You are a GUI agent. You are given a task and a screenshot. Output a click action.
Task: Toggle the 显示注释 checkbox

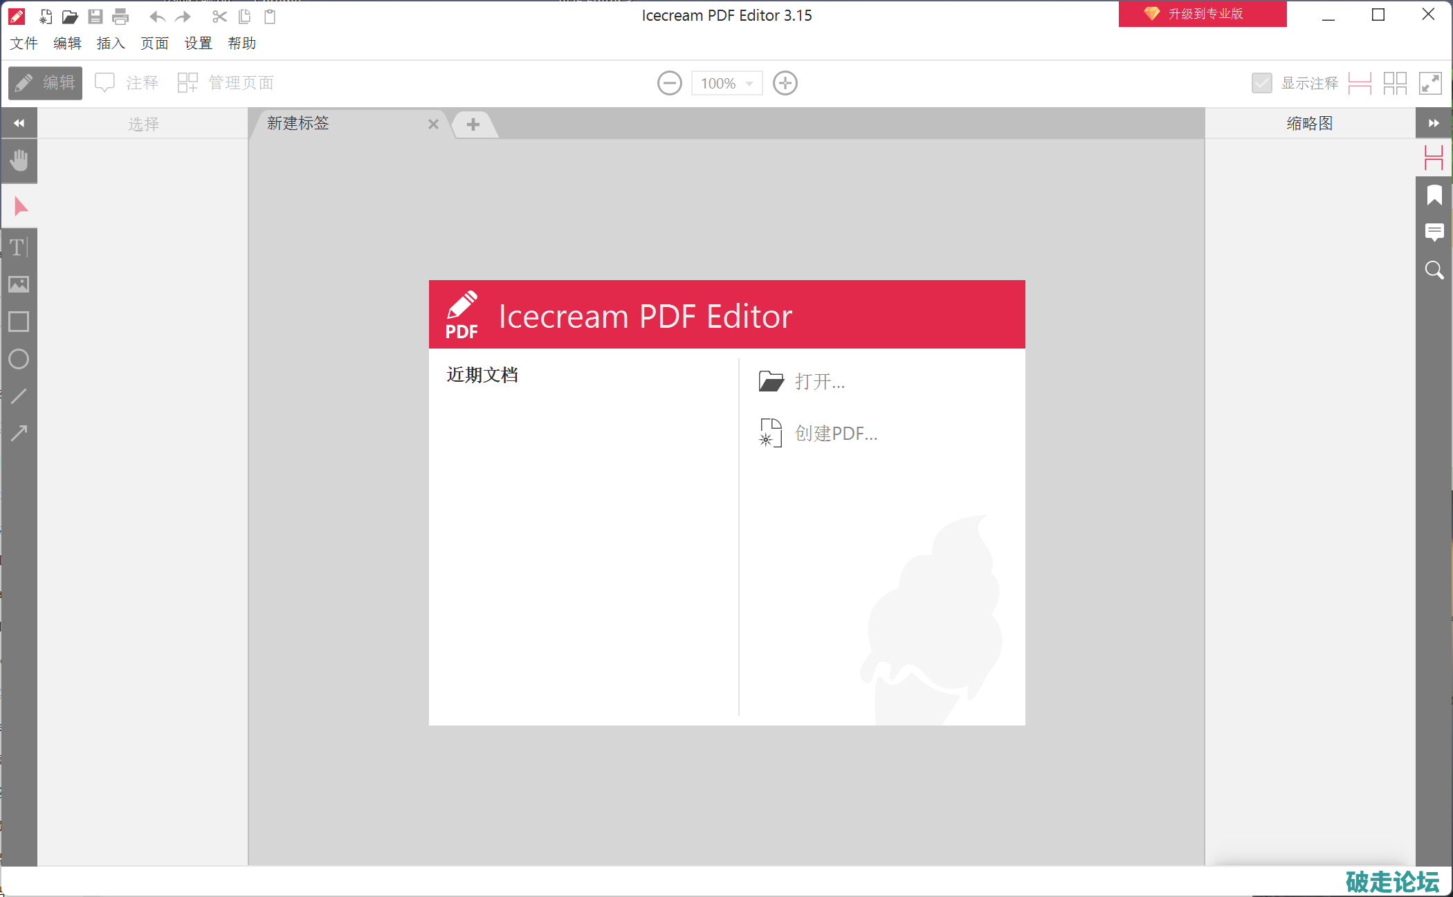(x=1261, y=84)
